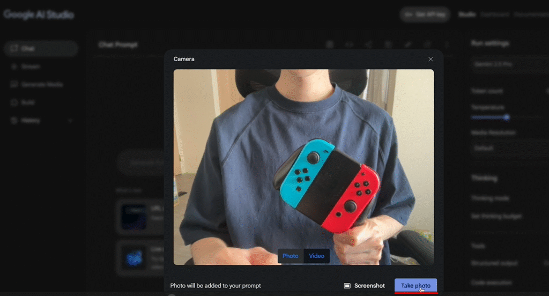Switch to Photo mode
The width and height of the screenshot is (549, 296).
tap(291, 256)
